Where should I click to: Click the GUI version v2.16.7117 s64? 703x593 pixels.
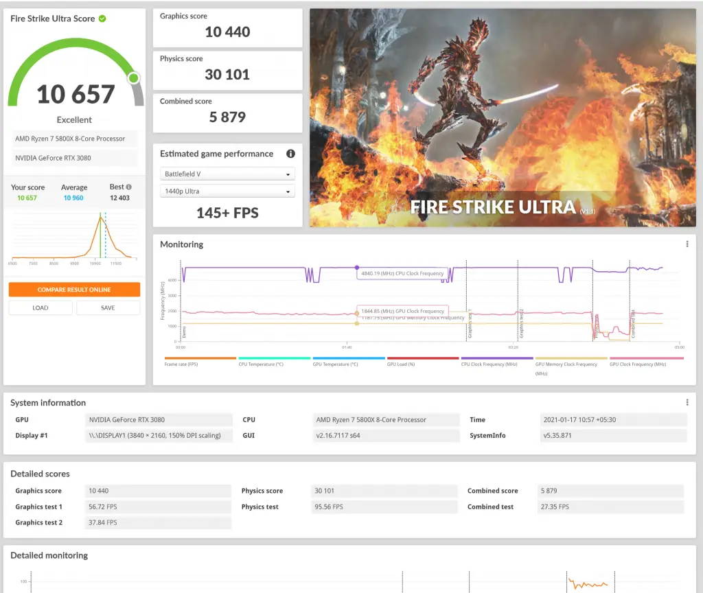pos(386,436)
